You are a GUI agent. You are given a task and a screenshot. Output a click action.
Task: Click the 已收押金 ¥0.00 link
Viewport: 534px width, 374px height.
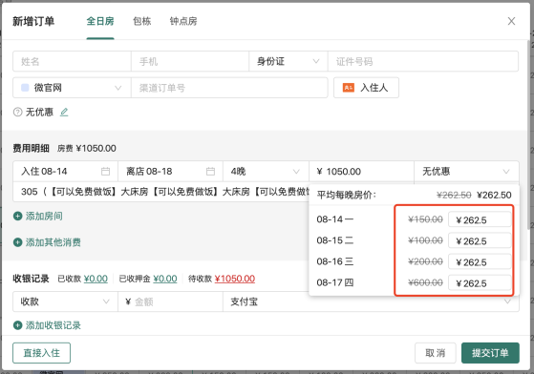[x=165, y=279]
